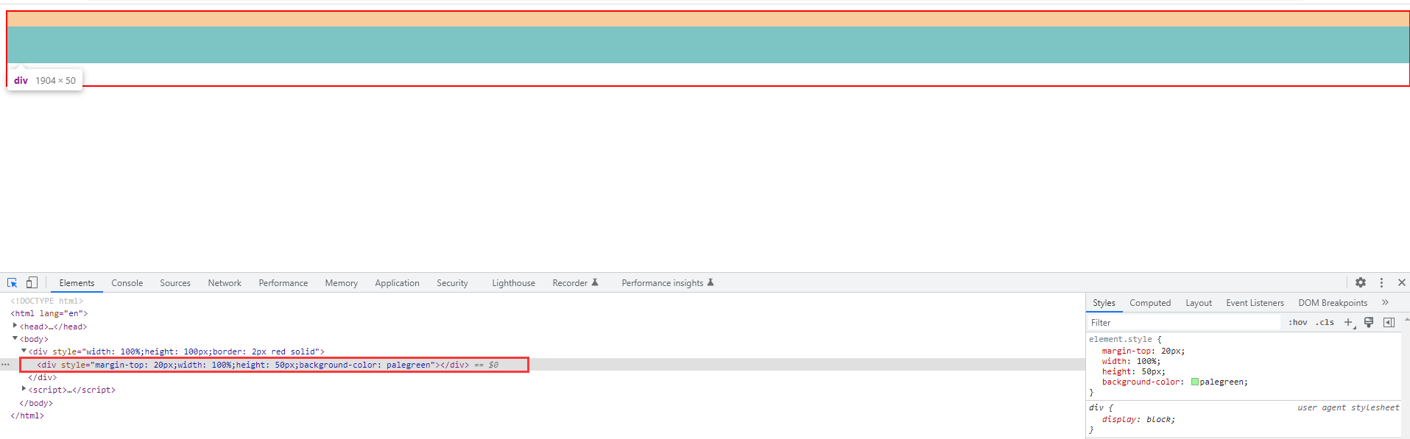This screenshot has width=1410, height=439.
Task: Open the ellipsis actions for selected DOM row
Action: pyautogui.click(x=6, y=365)
